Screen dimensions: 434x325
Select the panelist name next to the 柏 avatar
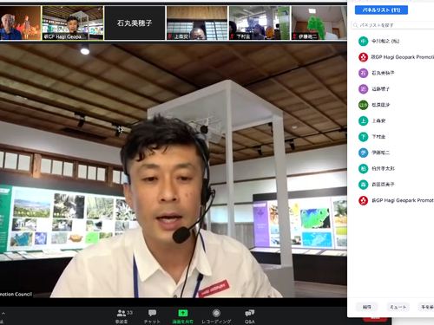click(383, 168)
